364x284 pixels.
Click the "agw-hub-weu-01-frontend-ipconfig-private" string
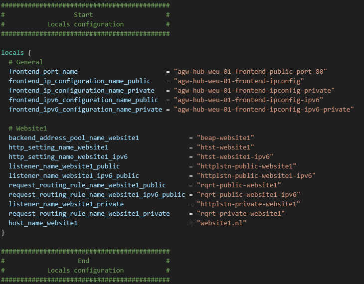[x=254, y=90]
